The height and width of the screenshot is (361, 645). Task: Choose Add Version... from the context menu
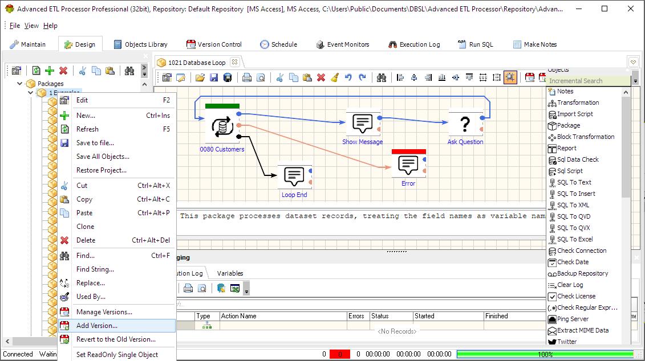[x=117, y=326]
